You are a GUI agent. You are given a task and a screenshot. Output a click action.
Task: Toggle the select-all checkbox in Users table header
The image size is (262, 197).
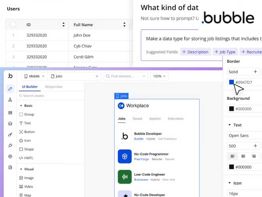pos(13,25)
